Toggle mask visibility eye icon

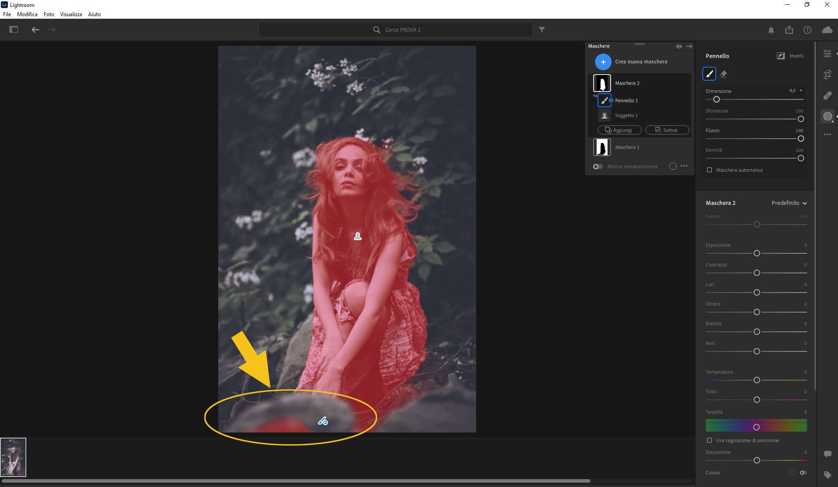[679, 46]
